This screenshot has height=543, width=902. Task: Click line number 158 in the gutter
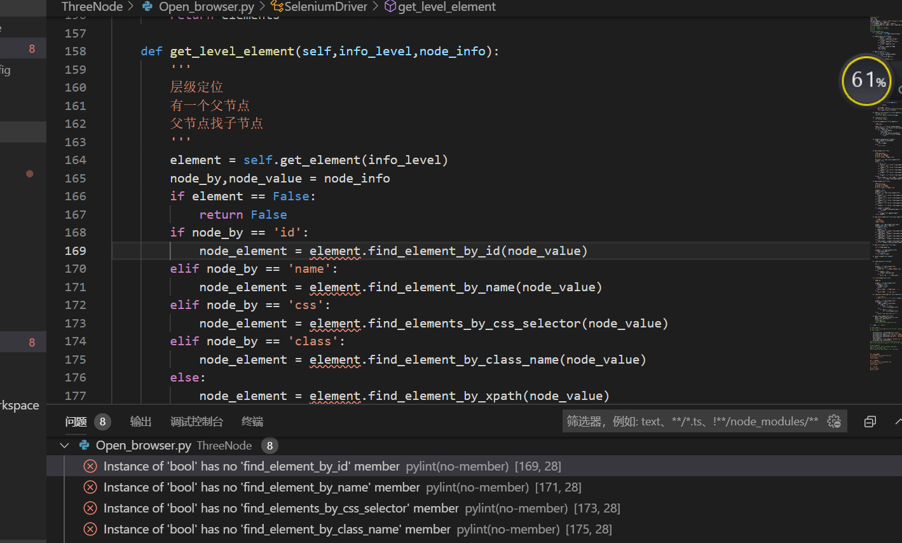pyautogui.click(x=76, y=52)
